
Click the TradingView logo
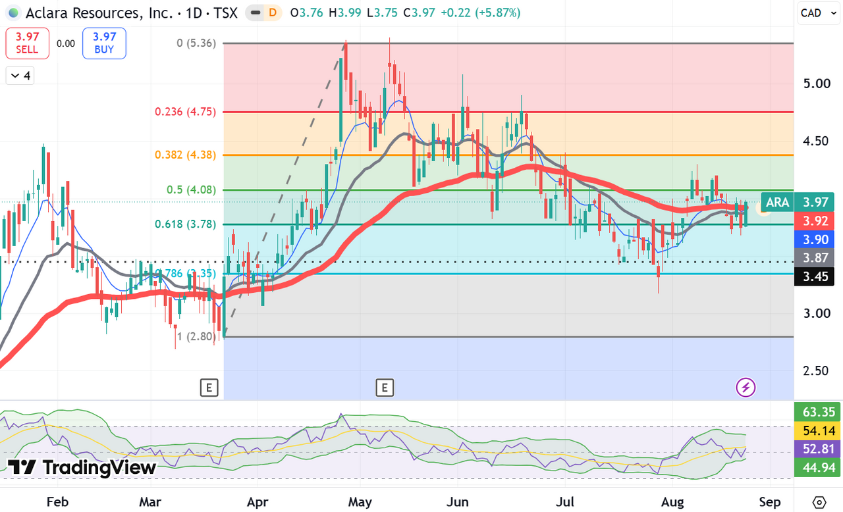pyautogui.click(x=82, y=467)
